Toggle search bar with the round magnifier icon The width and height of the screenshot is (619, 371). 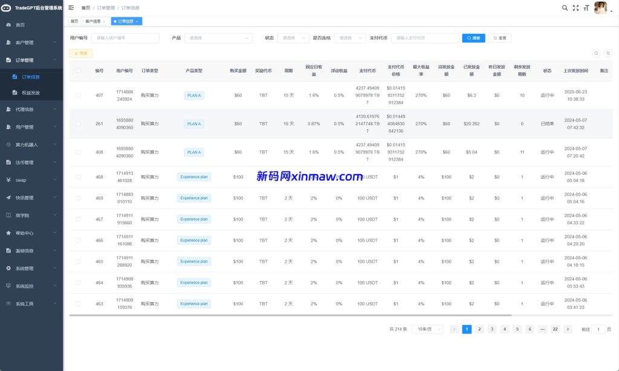click(596, 53)
